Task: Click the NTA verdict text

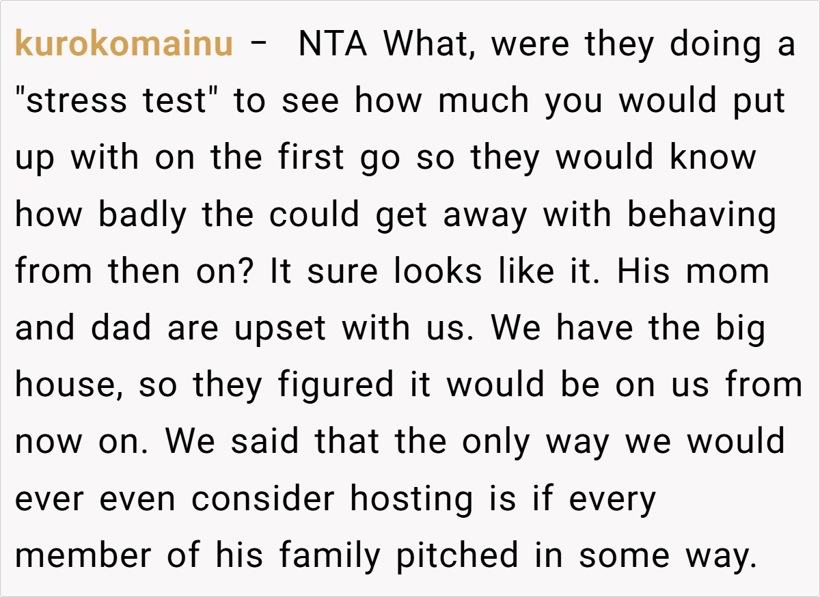Action: coord(333,45)
